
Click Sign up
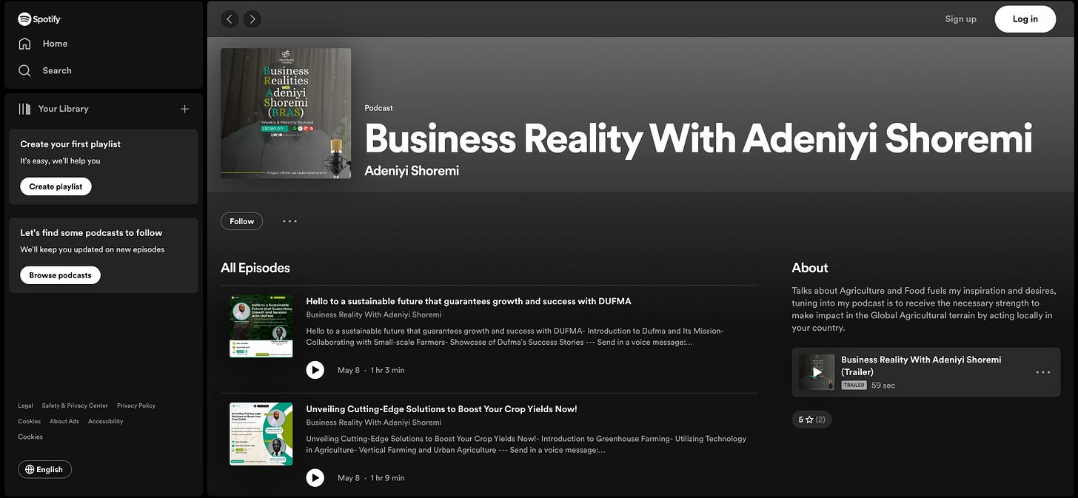pos(960,19)
